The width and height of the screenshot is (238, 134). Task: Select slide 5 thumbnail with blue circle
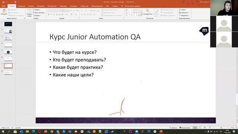click(8, 52)
